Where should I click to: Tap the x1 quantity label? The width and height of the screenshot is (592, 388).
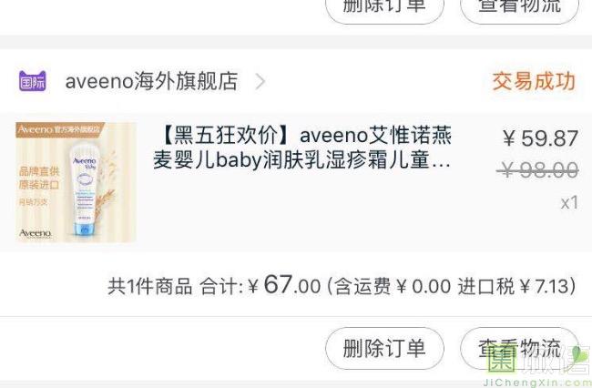[569, 203]
